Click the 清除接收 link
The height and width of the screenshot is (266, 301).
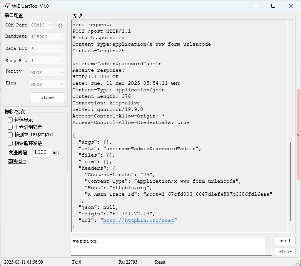click(x=17, y=161)
